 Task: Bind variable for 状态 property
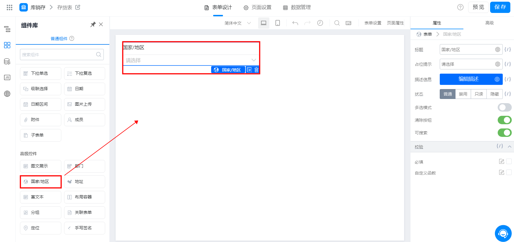pyautogui.click(x=508, y=94)
